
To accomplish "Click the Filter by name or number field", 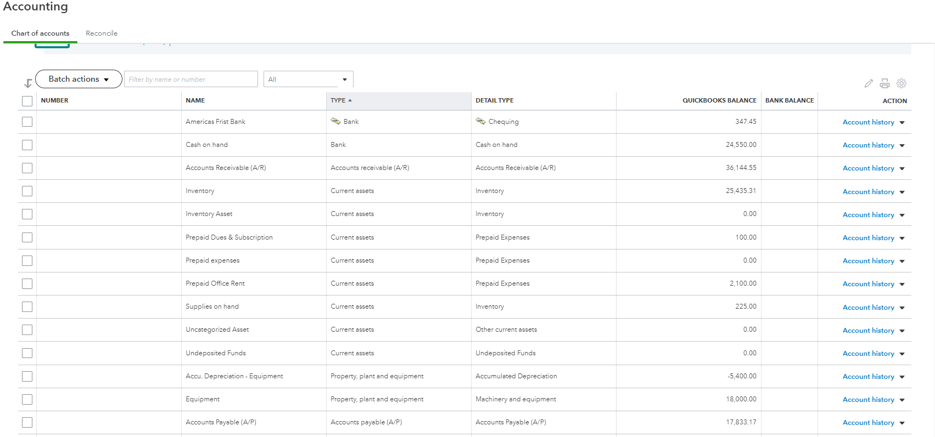I will click(191, 80).
